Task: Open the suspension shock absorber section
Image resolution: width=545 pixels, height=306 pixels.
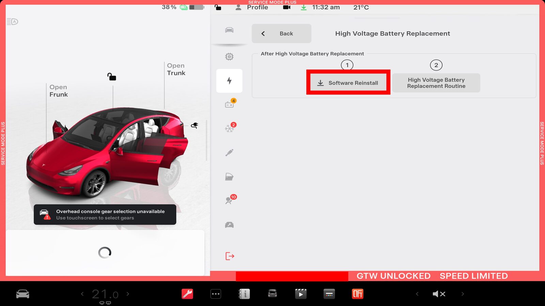Action: pyautogui.click(x=229, y=153)
